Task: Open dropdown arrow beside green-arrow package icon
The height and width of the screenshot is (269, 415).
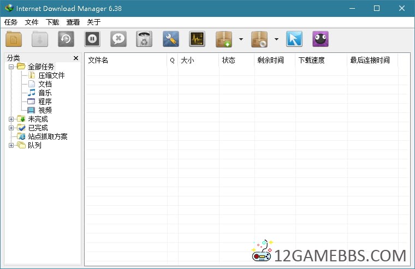Action: pyautogui.click(x=241, y=39)
